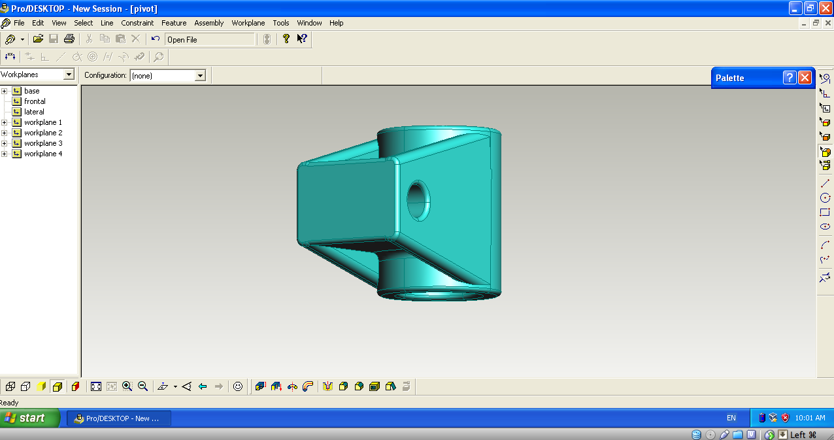Image resolution: width=834 pixels, height=440 pixels.
Task: Open the Workplane menu
Action: (x=248, y=23)
